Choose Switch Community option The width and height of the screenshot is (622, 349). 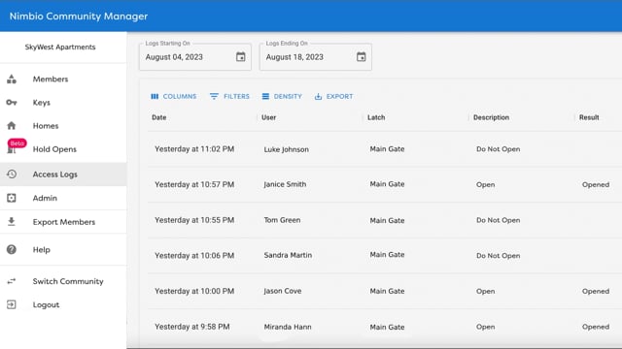(x=63, y=281)
